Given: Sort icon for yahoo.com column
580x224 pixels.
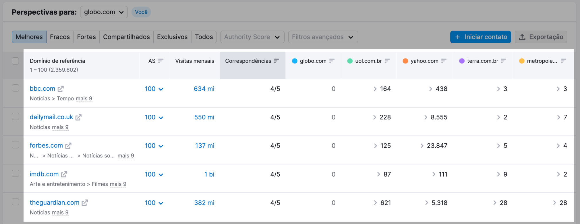Looking at the screenshot, I should [x=444, y=61].
